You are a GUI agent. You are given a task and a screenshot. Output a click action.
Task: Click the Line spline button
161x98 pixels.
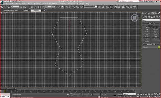(x=147, y=29)
